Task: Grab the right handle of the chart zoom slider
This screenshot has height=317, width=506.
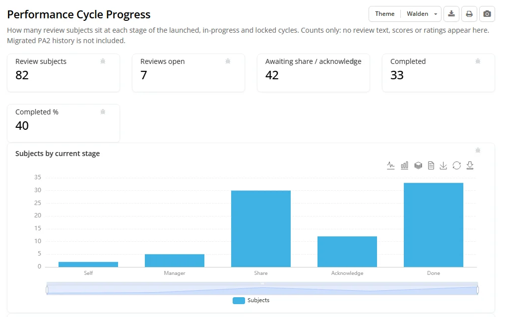Action: (478, 290)
